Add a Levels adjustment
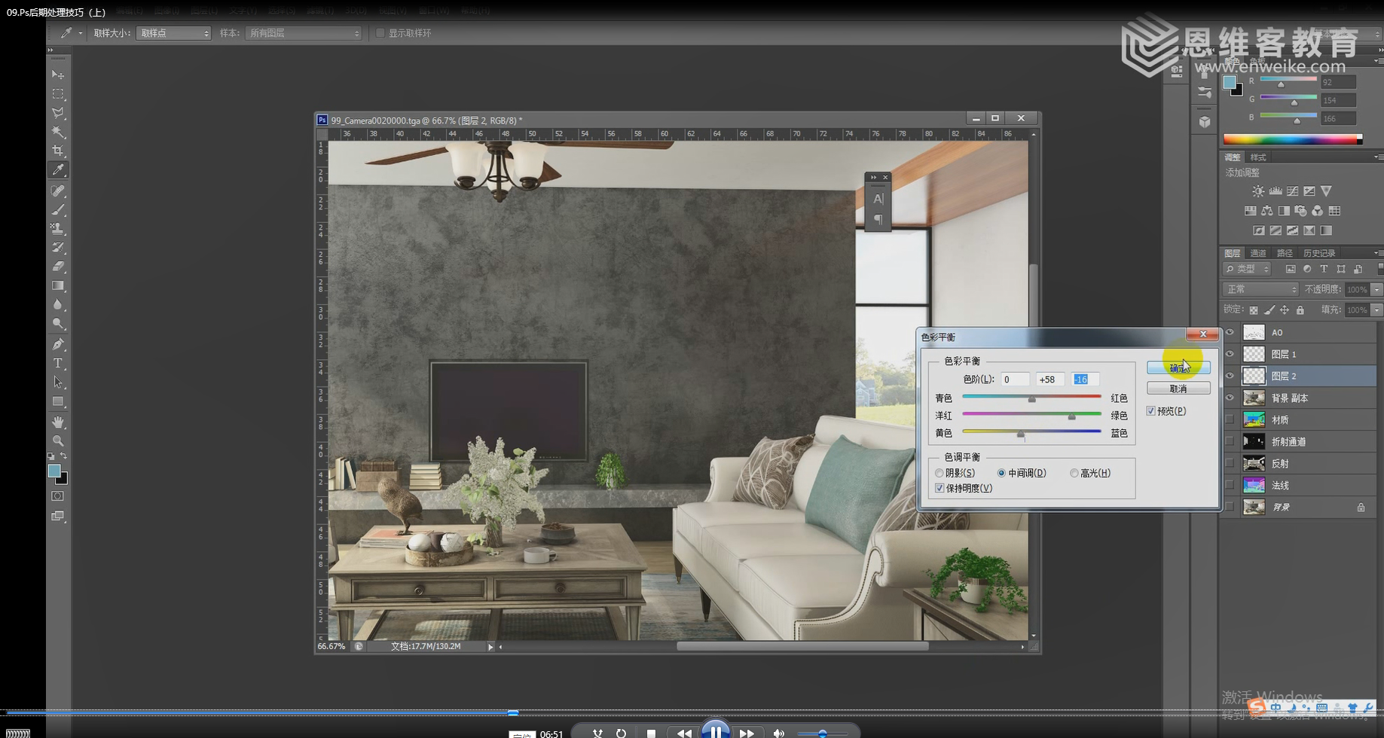Screen dimensions: 1384x738 tap(1276, 191)
